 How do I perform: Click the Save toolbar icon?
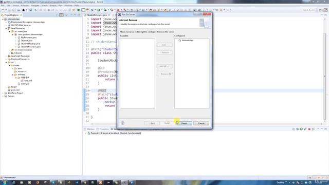tap(9, 10)
